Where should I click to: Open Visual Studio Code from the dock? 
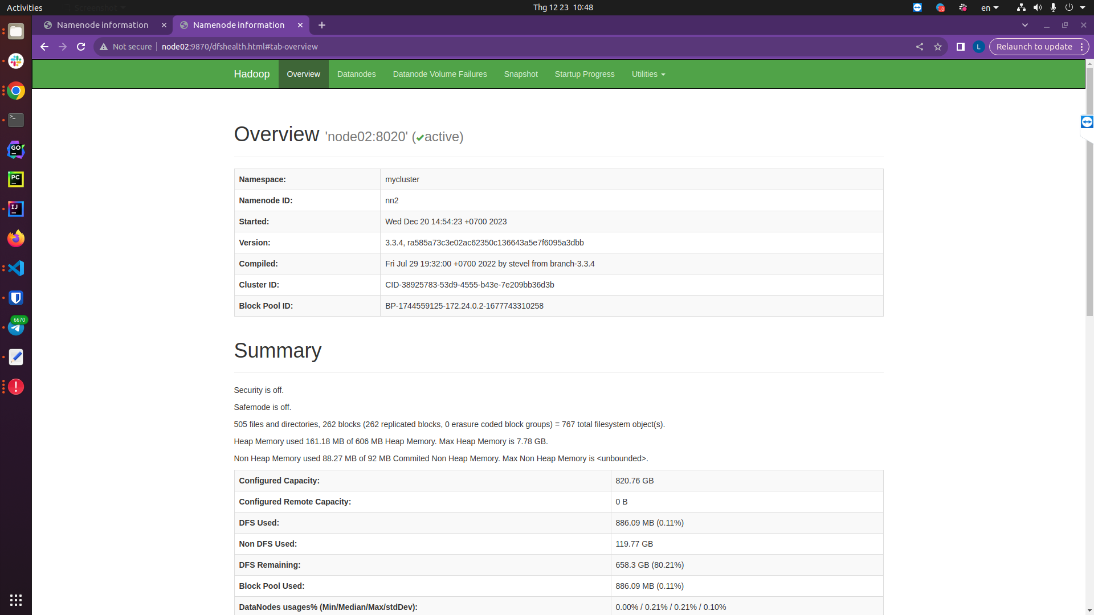16,268
